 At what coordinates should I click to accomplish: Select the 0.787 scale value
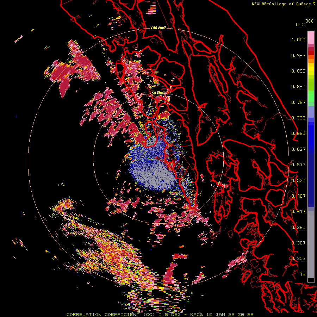click(298, 102)
